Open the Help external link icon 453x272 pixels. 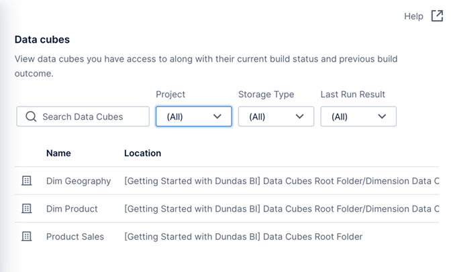(x=437, y=16)
